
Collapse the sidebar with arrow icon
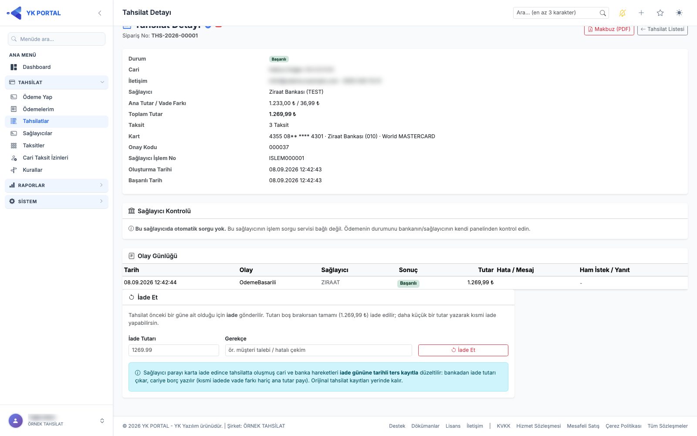click(100, 13)
